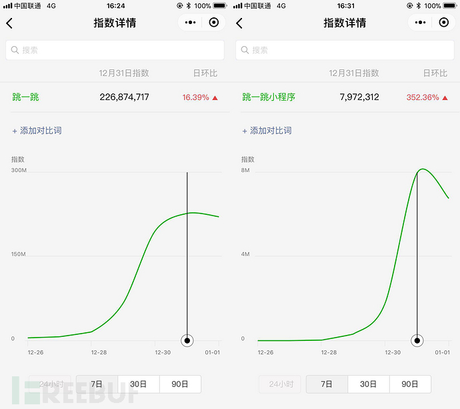This screenshot has width=460, height=409.
Task: Select 30日 range in right chart
Action: [369, 384]
